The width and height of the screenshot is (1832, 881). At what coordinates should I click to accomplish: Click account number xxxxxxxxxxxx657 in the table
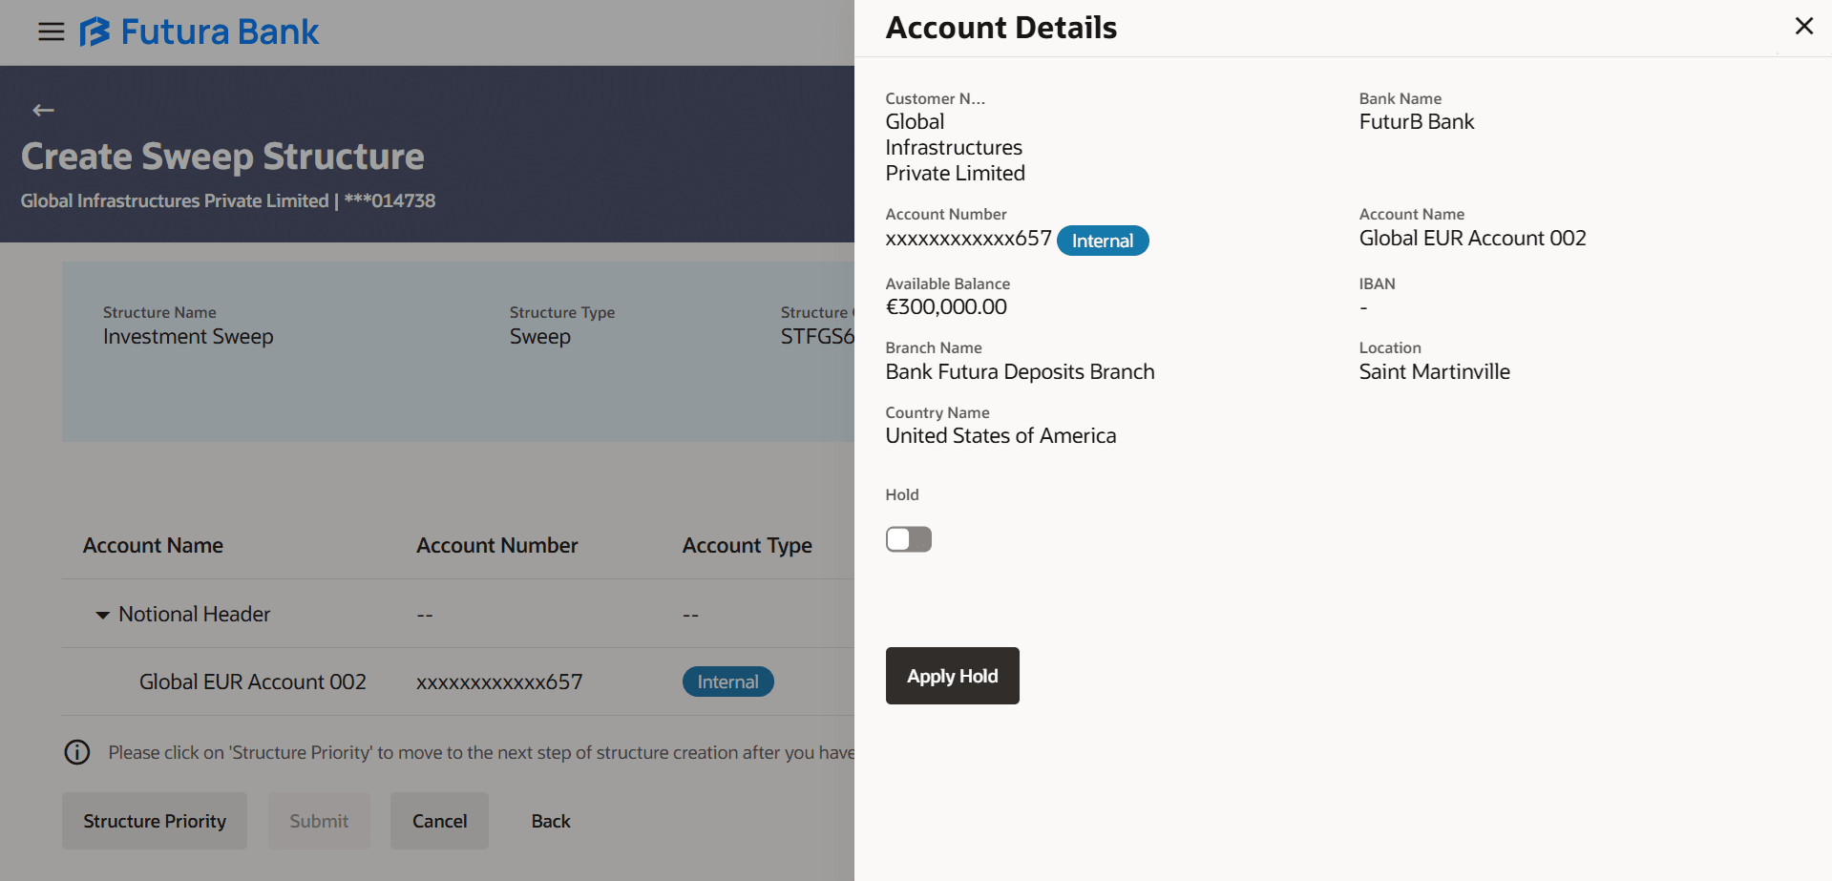click(x=499, y=682)
